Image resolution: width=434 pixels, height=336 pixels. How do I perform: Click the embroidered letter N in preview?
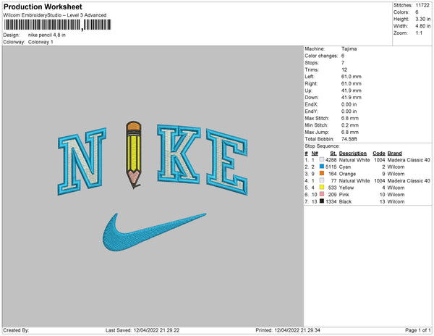[82, 161]
